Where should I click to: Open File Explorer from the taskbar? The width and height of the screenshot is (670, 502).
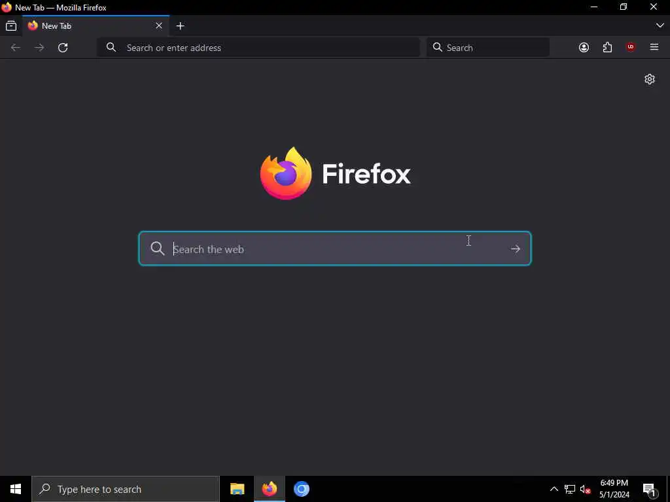pyautogui.click(x=237, y=489)
